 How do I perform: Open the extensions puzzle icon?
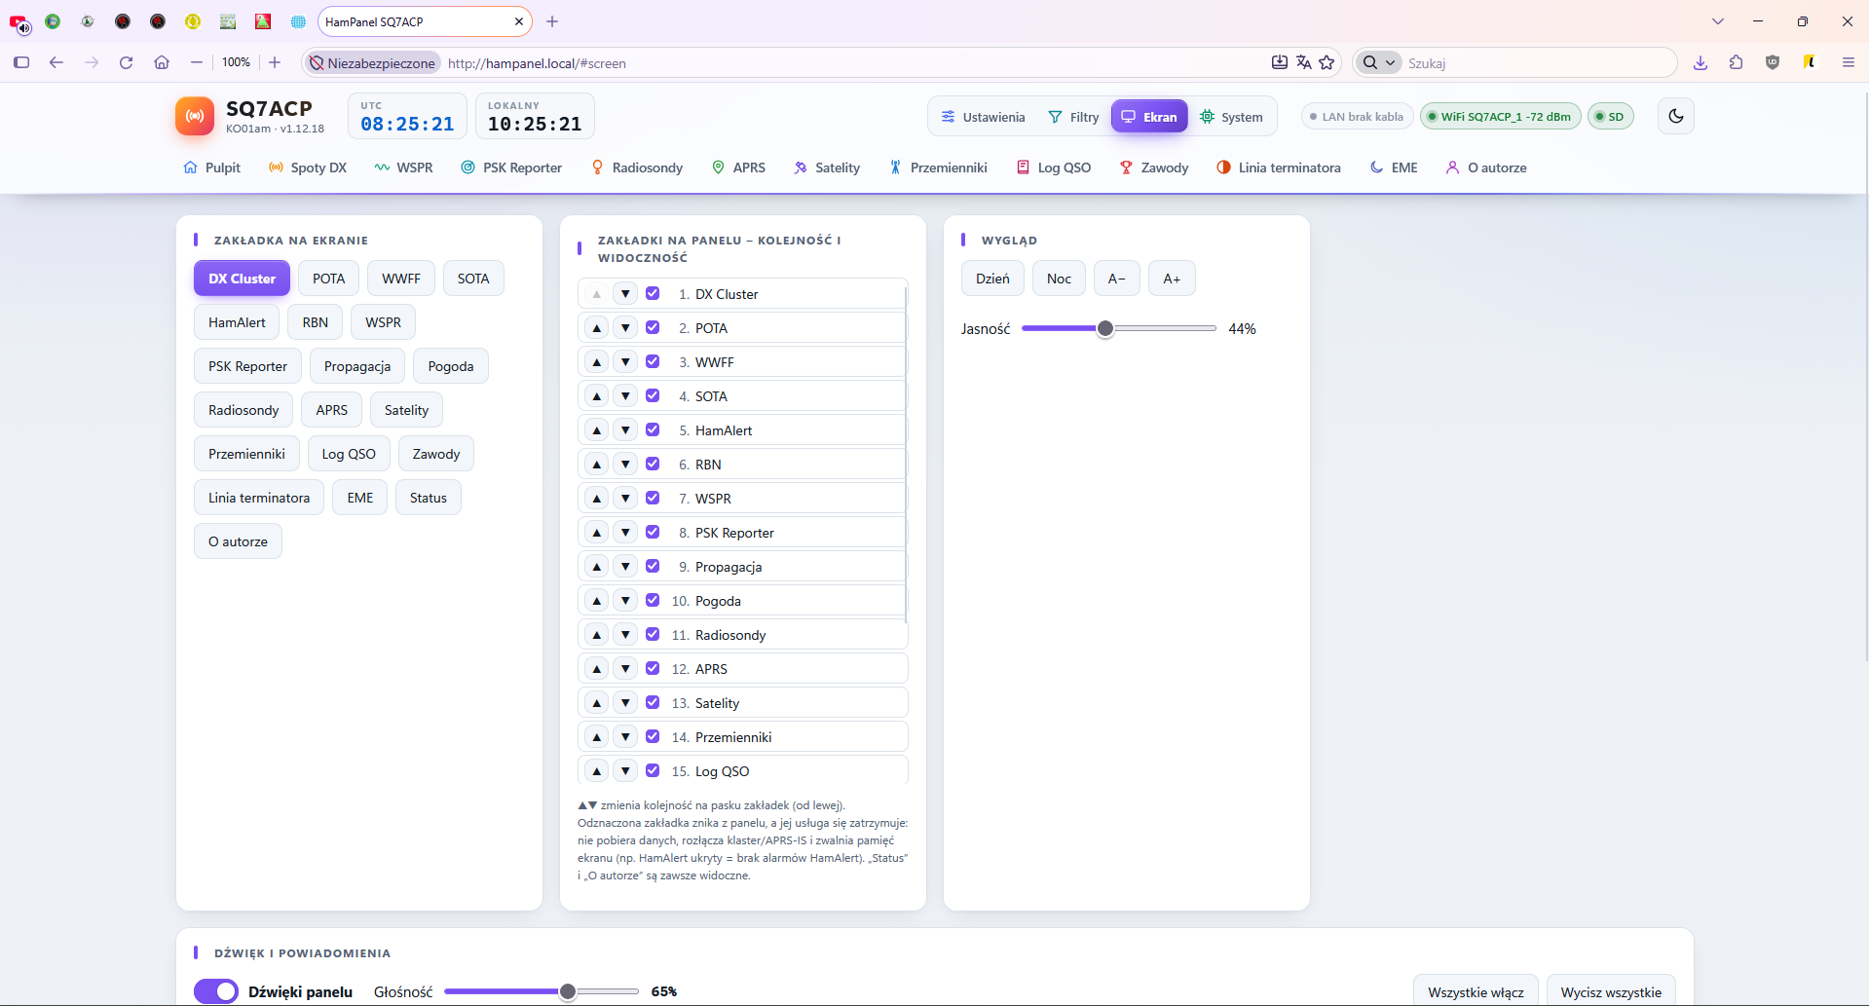click(1737, 62)
